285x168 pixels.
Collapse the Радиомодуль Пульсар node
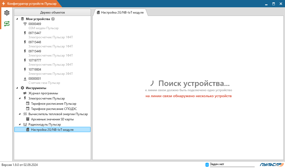click(20, 125)
